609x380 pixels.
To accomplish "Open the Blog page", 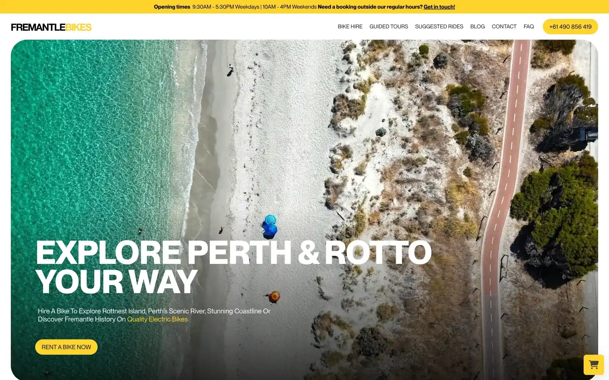I will (x=477, y=26).
